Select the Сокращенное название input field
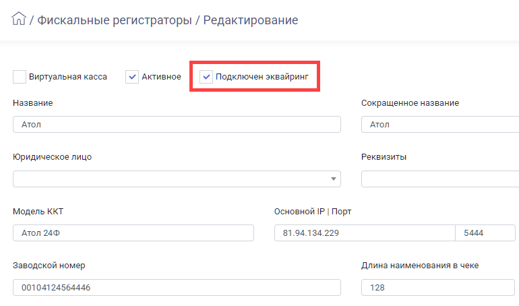The image size is (519, 306). [440, 125]
